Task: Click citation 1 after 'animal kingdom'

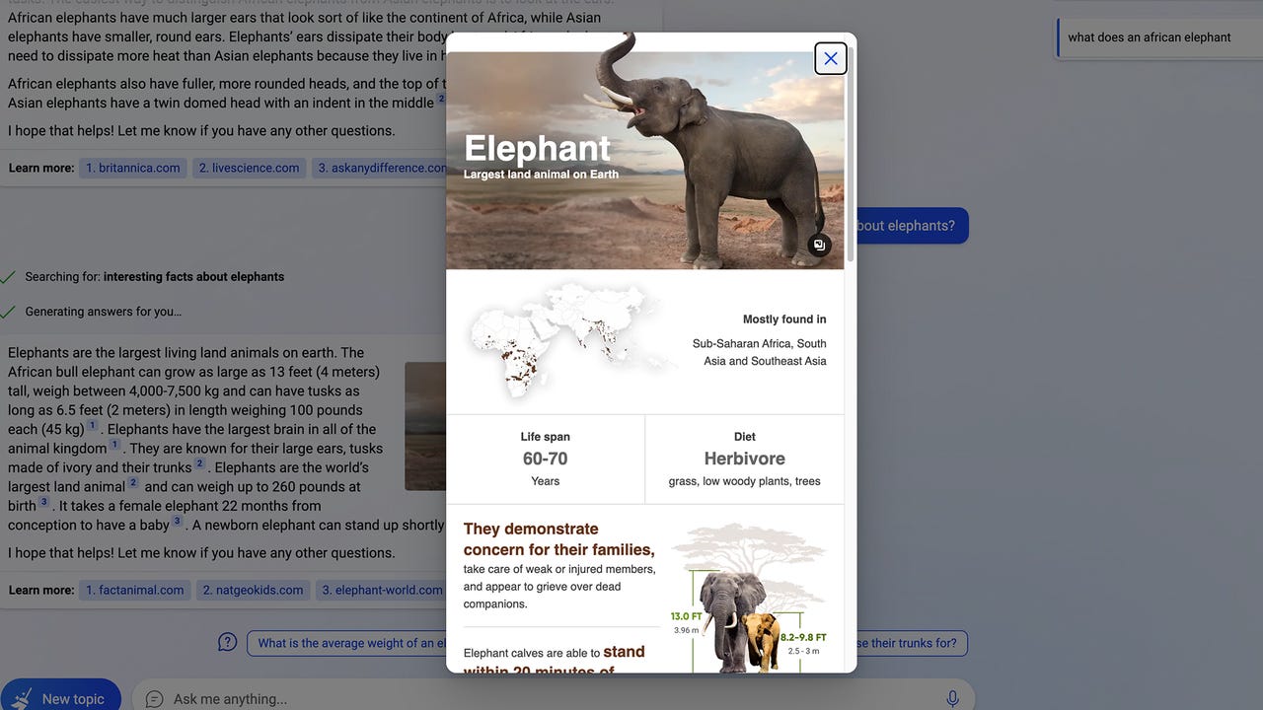Action: tap(114, 446)
